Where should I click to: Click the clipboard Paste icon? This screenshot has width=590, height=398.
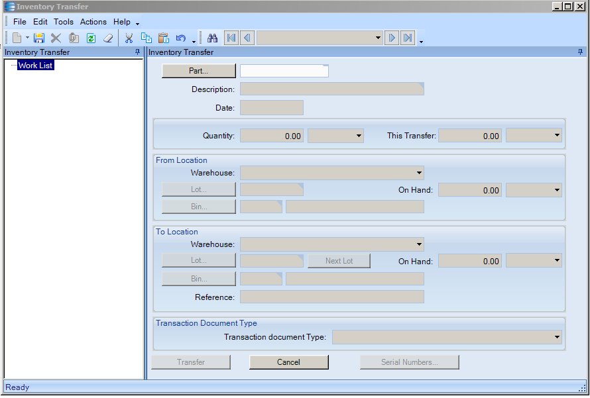coord(164,38)
